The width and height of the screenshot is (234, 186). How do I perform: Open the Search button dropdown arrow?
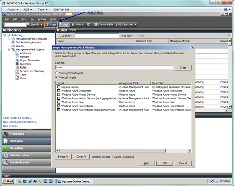tap(41, 25)
